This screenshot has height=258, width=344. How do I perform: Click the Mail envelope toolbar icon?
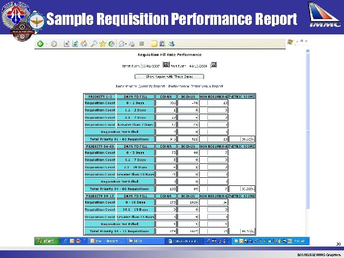coord(121,44)
